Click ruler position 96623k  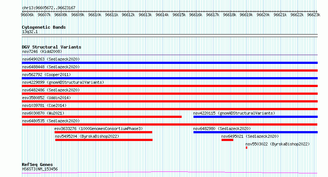click(x=314, y=15)
